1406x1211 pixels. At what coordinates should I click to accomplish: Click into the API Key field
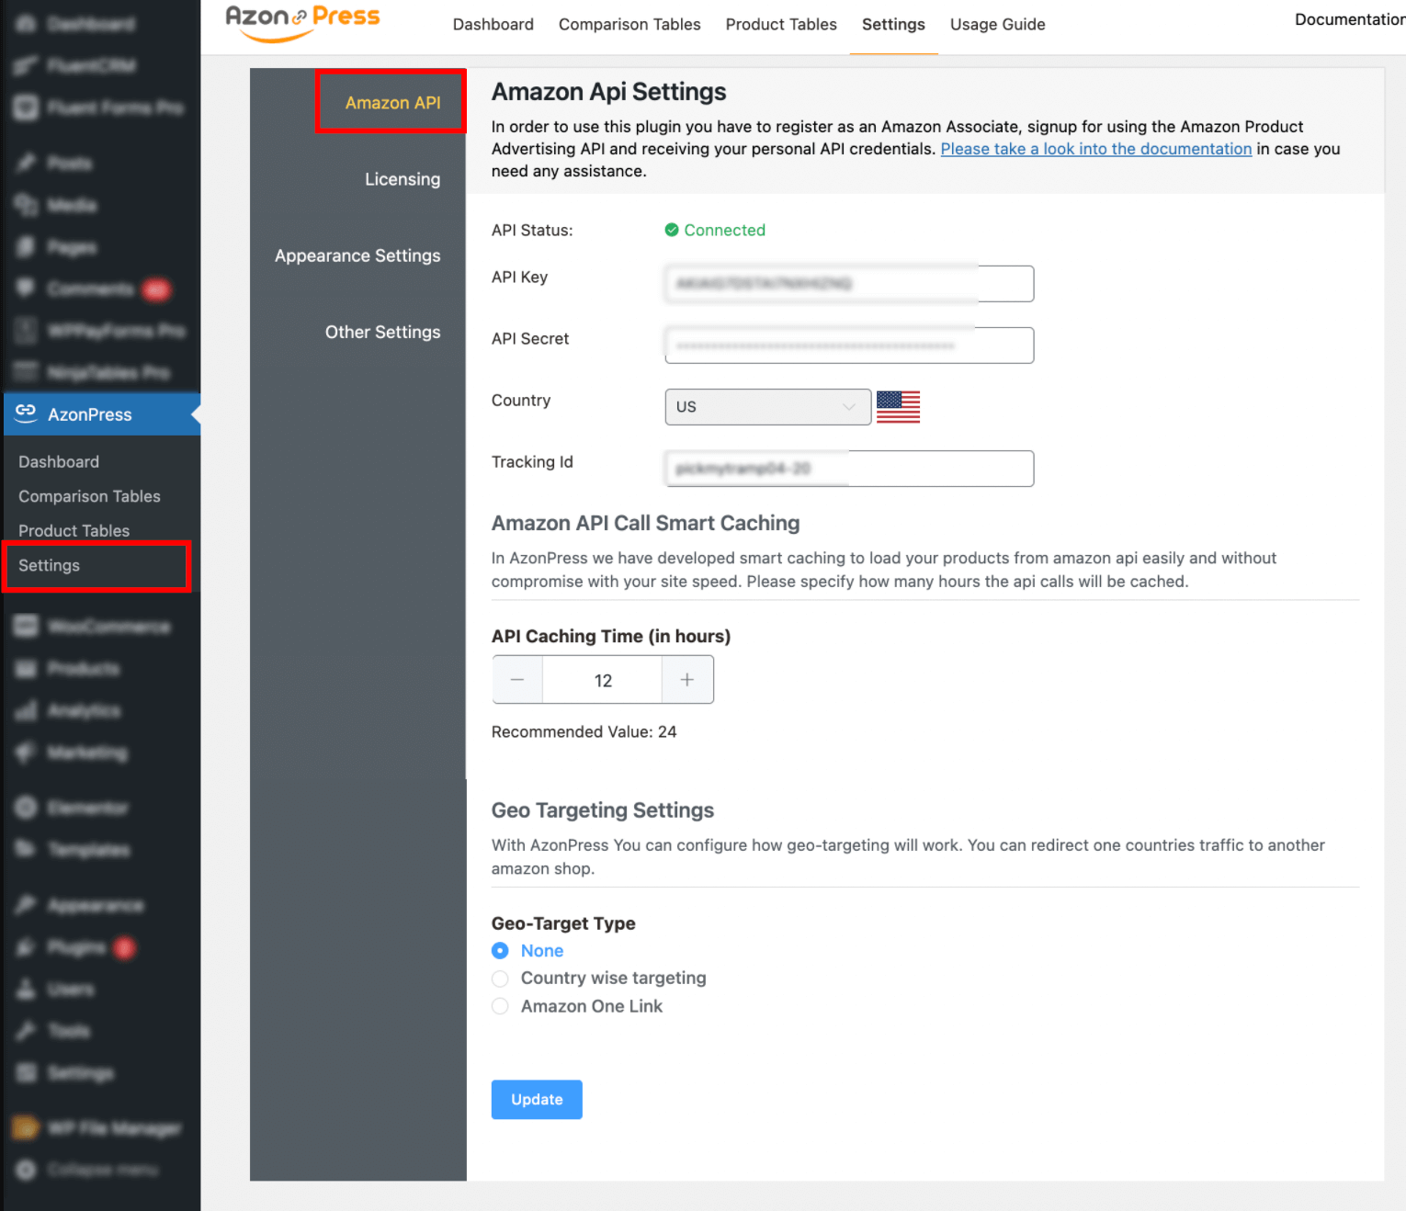849,284
